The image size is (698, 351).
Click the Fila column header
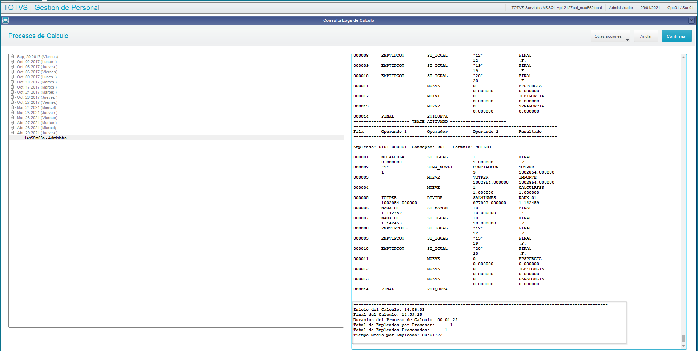(x=358, y=132)
